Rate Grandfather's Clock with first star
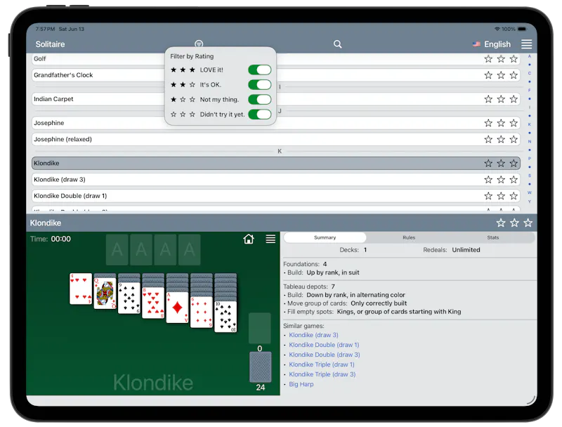The image size is (562, 427). [x=488, y=75]
